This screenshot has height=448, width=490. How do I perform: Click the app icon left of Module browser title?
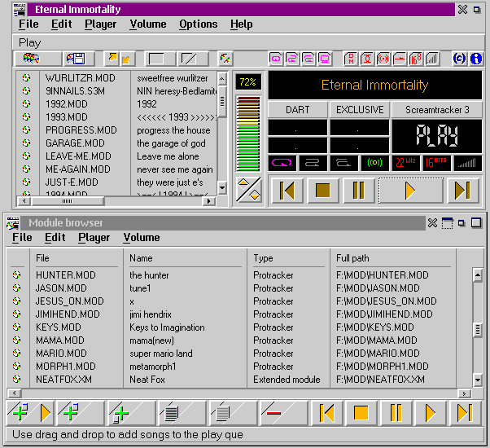pos(13,223)
